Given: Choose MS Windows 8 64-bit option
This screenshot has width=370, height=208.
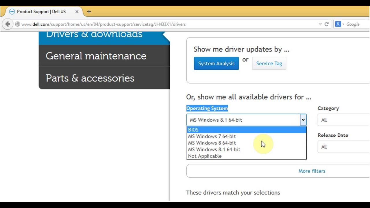Looking at the screenshot, I should click(247, 143).
